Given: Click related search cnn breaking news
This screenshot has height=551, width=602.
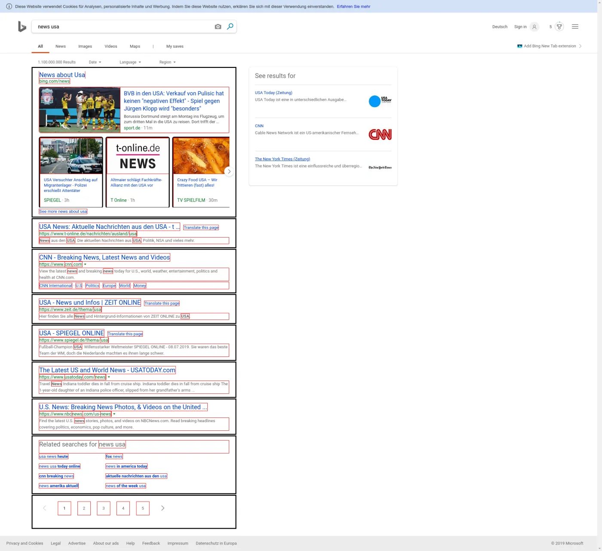Looking at the screenshot, I should (x=56, y=476).
